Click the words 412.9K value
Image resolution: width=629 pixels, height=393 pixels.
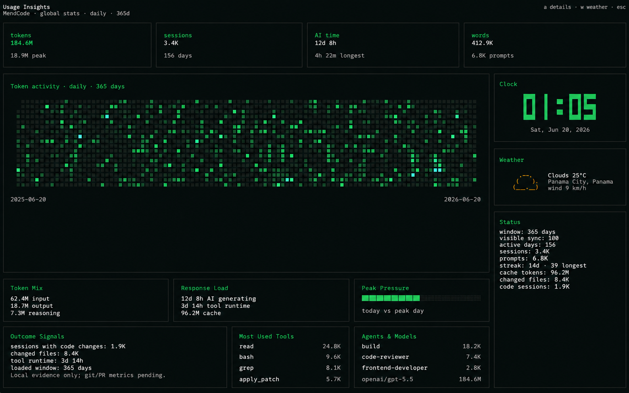(x=482, y=43)
